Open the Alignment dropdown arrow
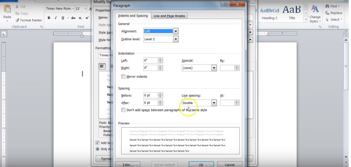Image resolution: width=351 pixels, height=167 pixels. tap(176, 31)
